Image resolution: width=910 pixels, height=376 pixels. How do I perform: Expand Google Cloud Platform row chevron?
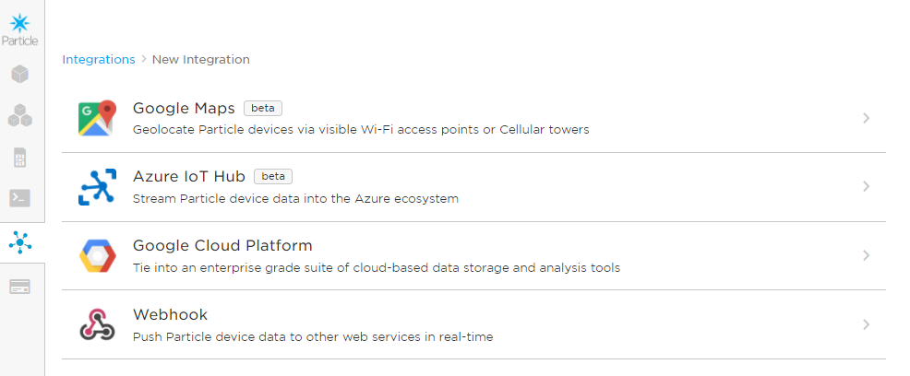(866, 255)
